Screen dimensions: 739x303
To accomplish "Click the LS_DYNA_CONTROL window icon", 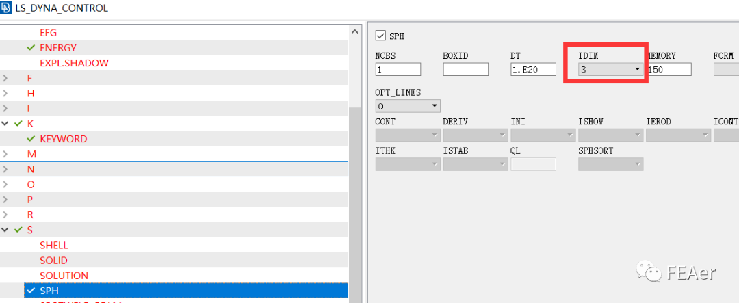I will 6,8.
